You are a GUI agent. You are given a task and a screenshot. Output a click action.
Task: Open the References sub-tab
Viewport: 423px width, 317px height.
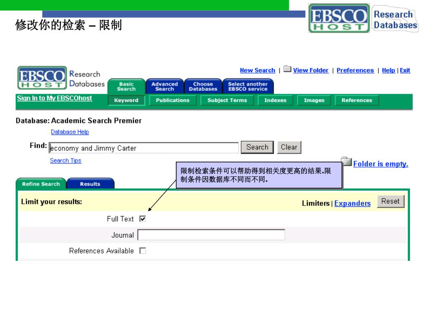tap(356, 100)
